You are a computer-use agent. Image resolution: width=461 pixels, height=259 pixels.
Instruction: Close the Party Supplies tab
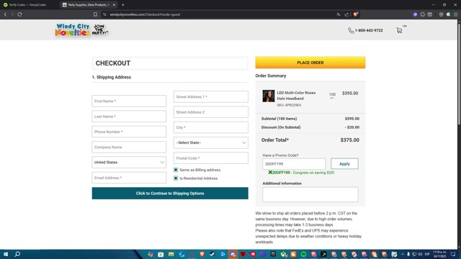(x=114, y=5)
